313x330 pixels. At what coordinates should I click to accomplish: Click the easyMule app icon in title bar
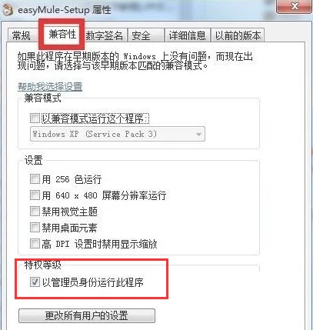[x=7, y=10]
